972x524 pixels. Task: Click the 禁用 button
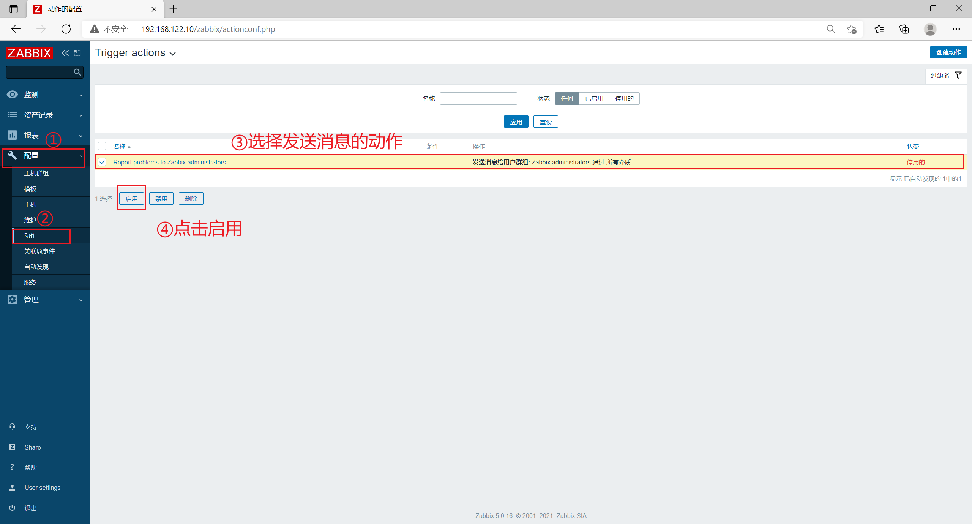click(x=161, y=198)
